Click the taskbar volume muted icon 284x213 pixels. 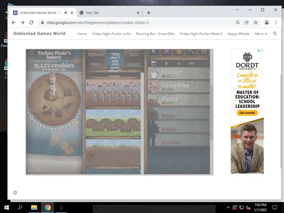248,207
